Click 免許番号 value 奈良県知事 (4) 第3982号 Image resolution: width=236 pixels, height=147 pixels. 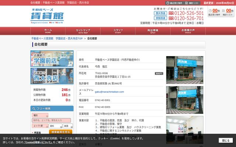(x=108, y=83)
